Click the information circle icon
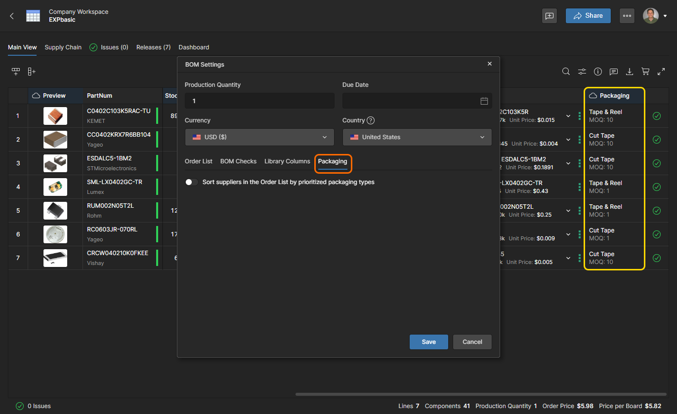The image size is (677, 414). click(x=598, y=72)
